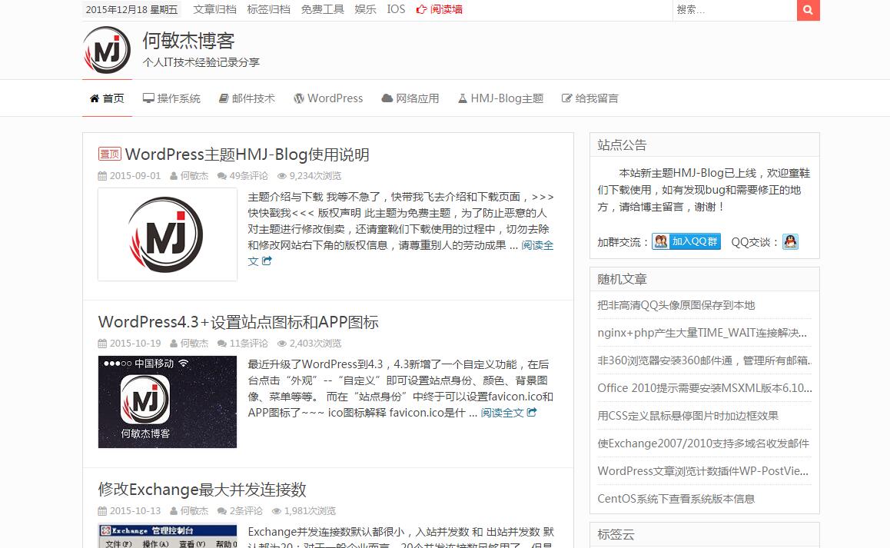Image resolution: width=890 pixels, height=548 pixels.
Task: Click 阅读全文 link in HMJ-Blog使用说明 post
Action: (x=537, y=245)
